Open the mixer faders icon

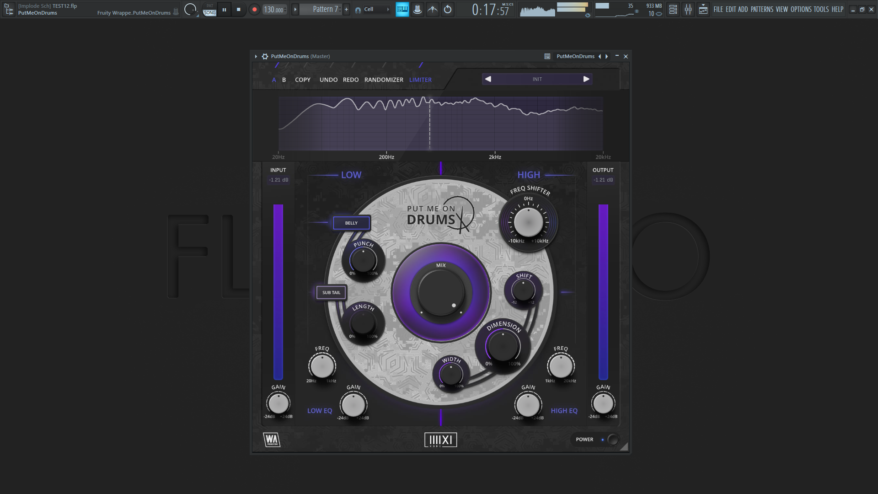pyautogui.click(x=688, y=9)
